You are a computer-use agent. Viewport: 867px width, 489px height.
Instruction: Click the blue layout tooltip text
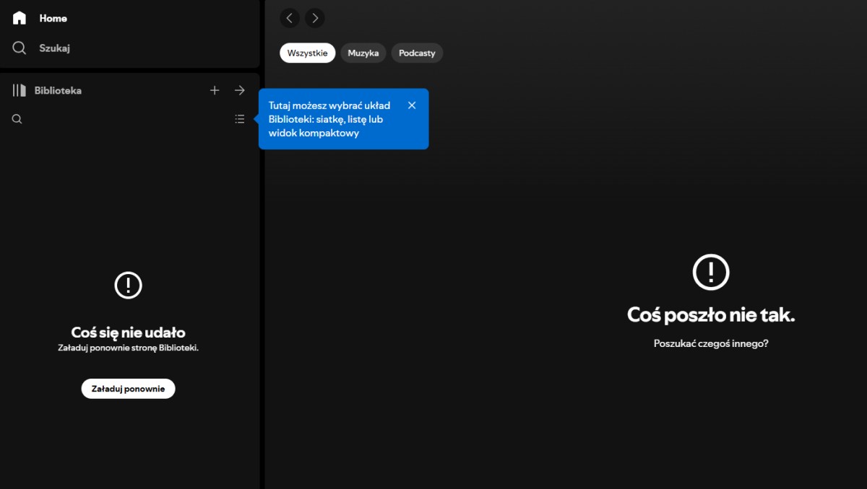tap(329, 119)
